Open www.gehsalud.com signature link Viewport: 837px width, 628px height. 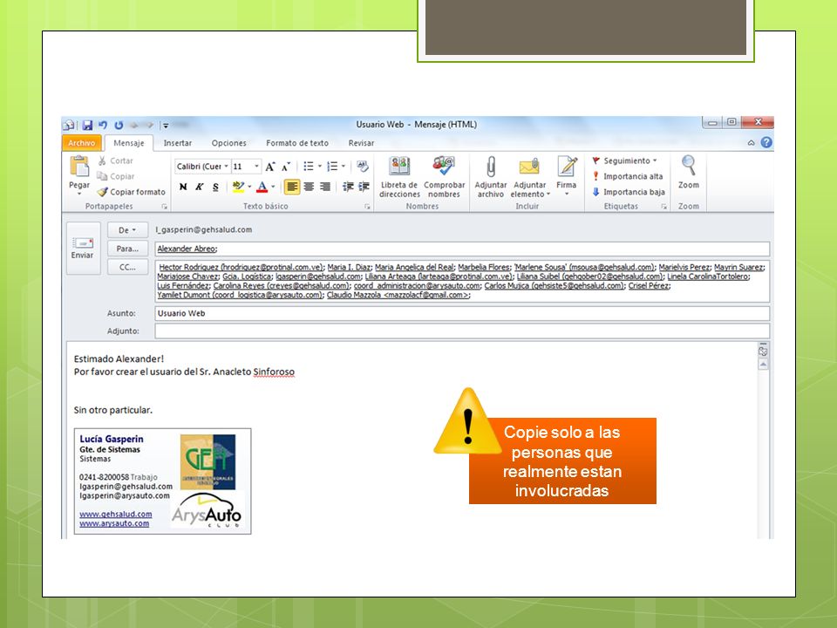(116, 515)
